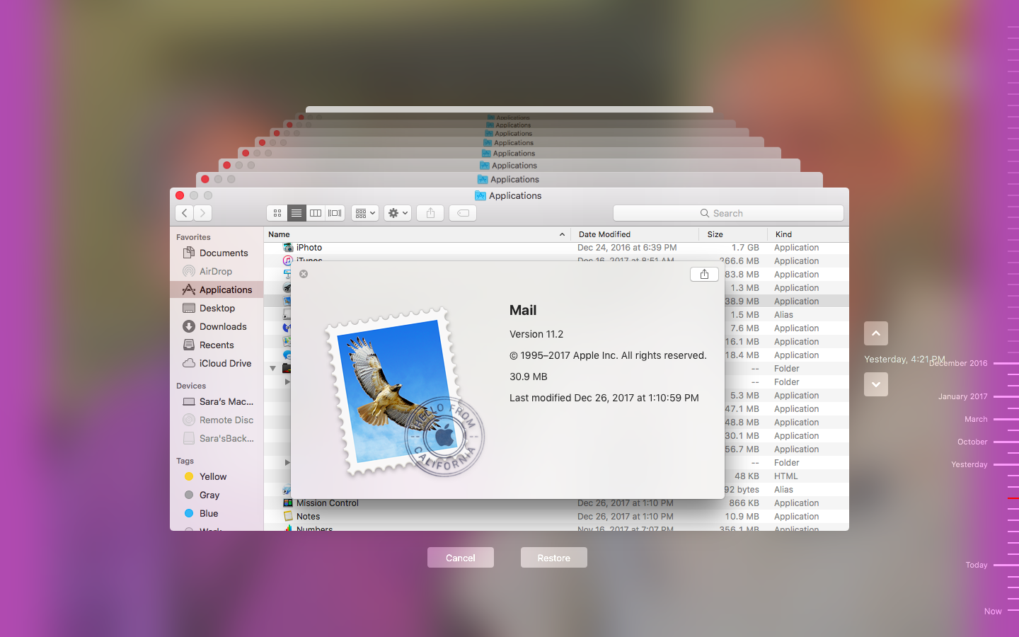Image resolution: width=1019 pixels, height=637 pixels.
Task: Switch the Finder window to icon view
Action: point(277,213)
